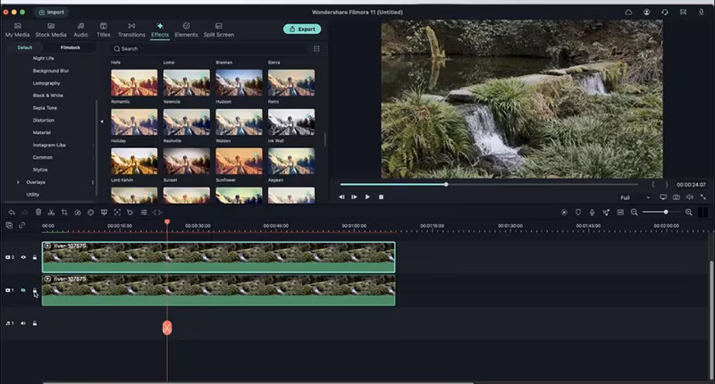Click the Import button
The width and height of the screenshot is (715, 384).
click(x=51, y=13)
